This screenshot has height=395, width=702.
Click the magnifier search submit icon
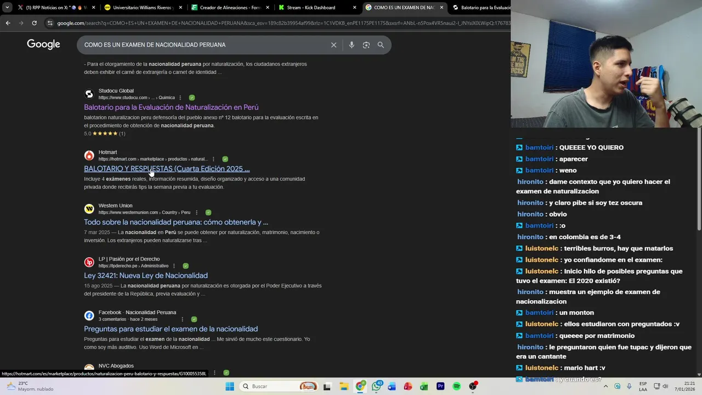point(381,45)
